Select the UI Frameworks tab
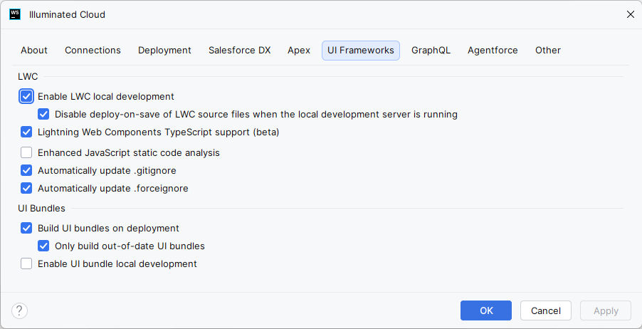This screenshot has width=642, height=329. [x=361, y=51]
